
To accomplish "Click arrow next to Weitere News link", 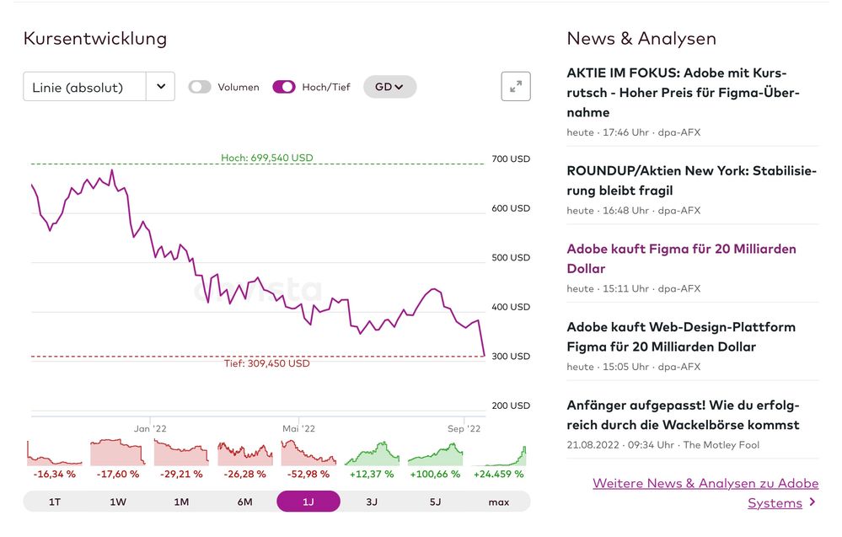I will 813,502.
